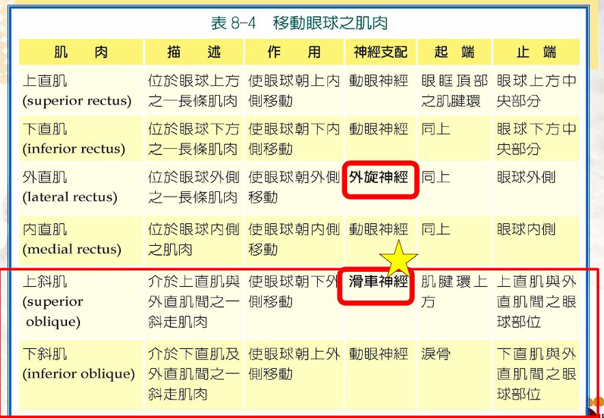Image resolution: width=604 pixels, height=418 pixels.
Task: Click the red-boxed 外旋神經 cell
Action: 379,179
